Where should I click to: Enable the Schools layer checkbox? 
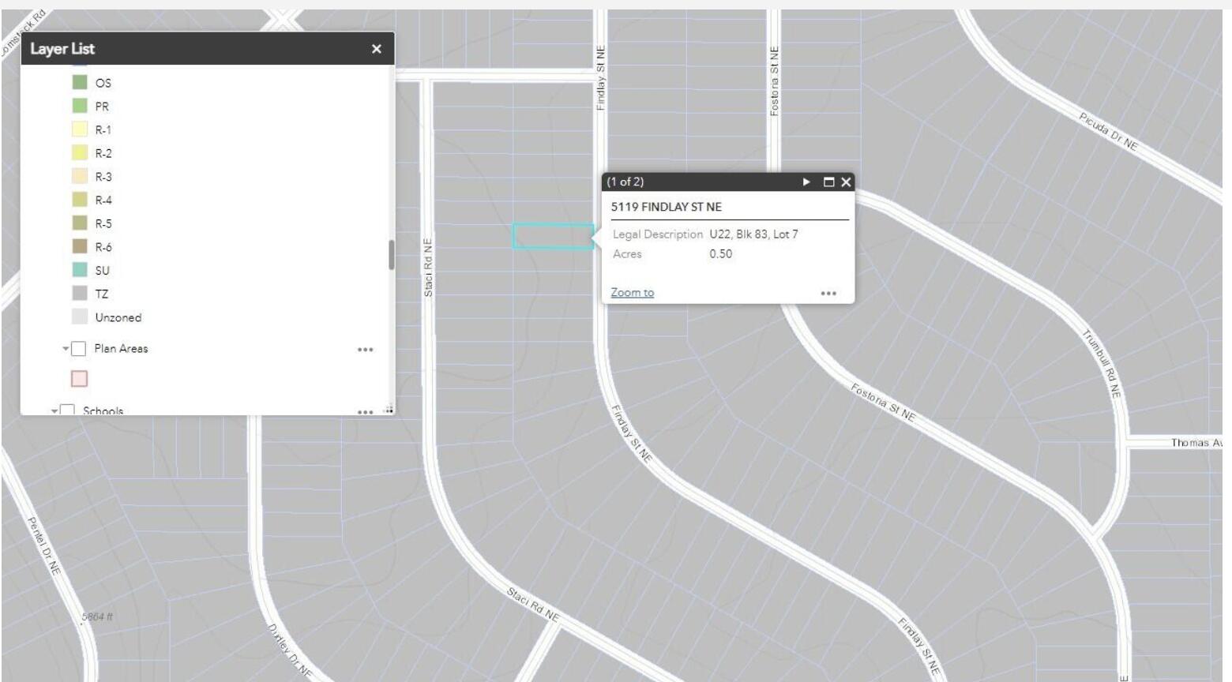[x=68, y=410]
